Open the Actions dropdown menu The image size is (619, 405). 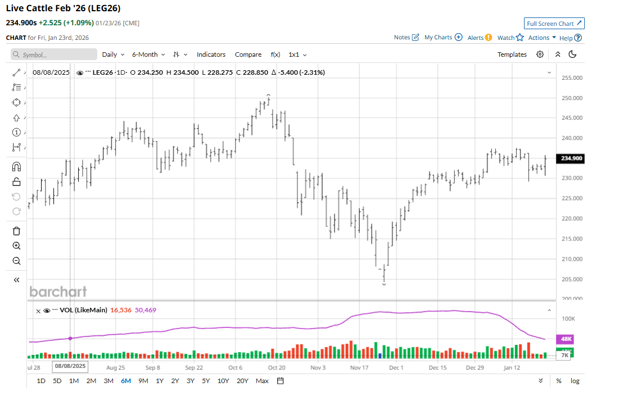point(542,38)
